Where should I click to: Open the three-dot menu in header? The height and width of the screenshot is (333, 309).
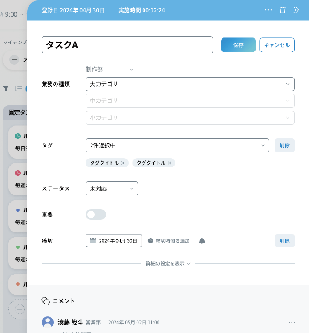(x=268, y=10)
